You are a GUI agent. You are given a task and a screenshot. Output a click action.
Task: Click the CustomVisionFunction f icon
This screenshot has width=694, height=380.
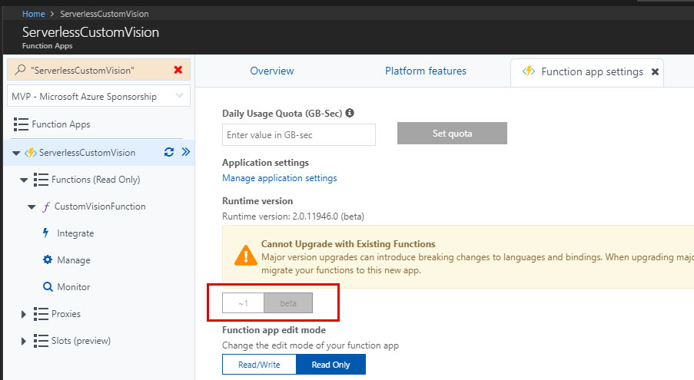click(46, 207)
